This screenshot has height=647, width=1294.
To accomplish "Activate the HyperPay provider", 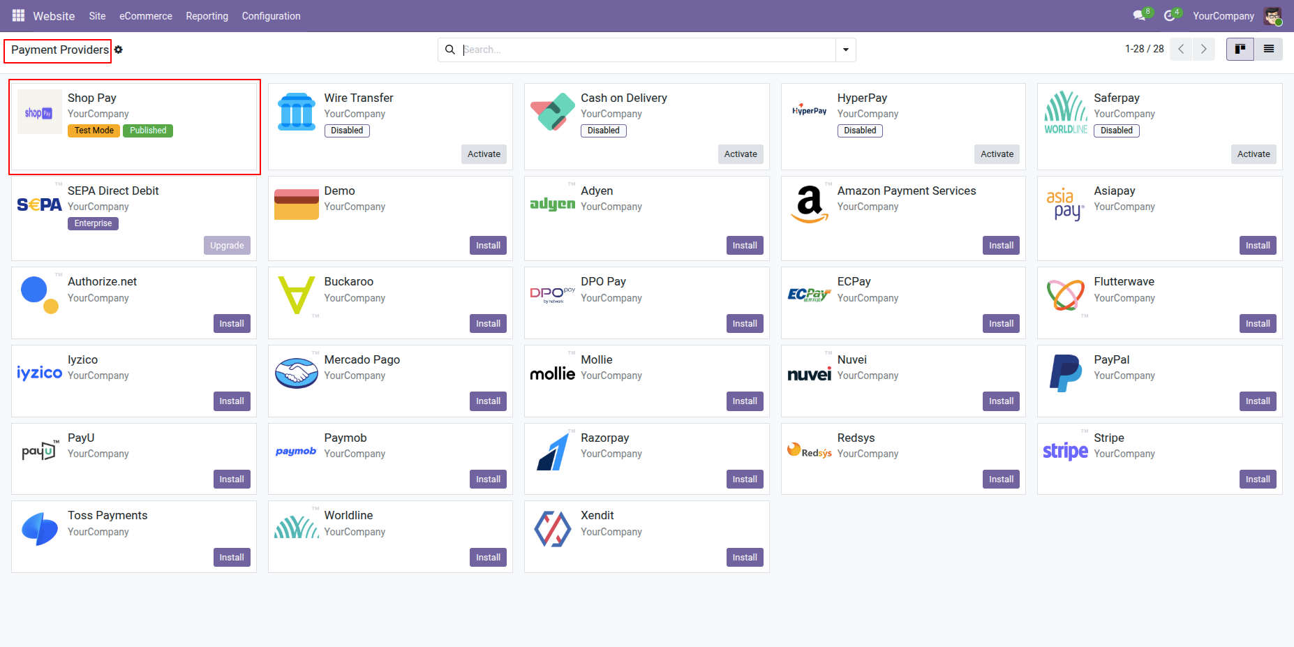I will (997, 154).
